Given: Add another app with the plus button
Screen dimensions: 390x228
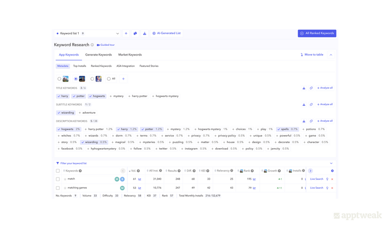Looking at the screenshot, I should 123,79.
